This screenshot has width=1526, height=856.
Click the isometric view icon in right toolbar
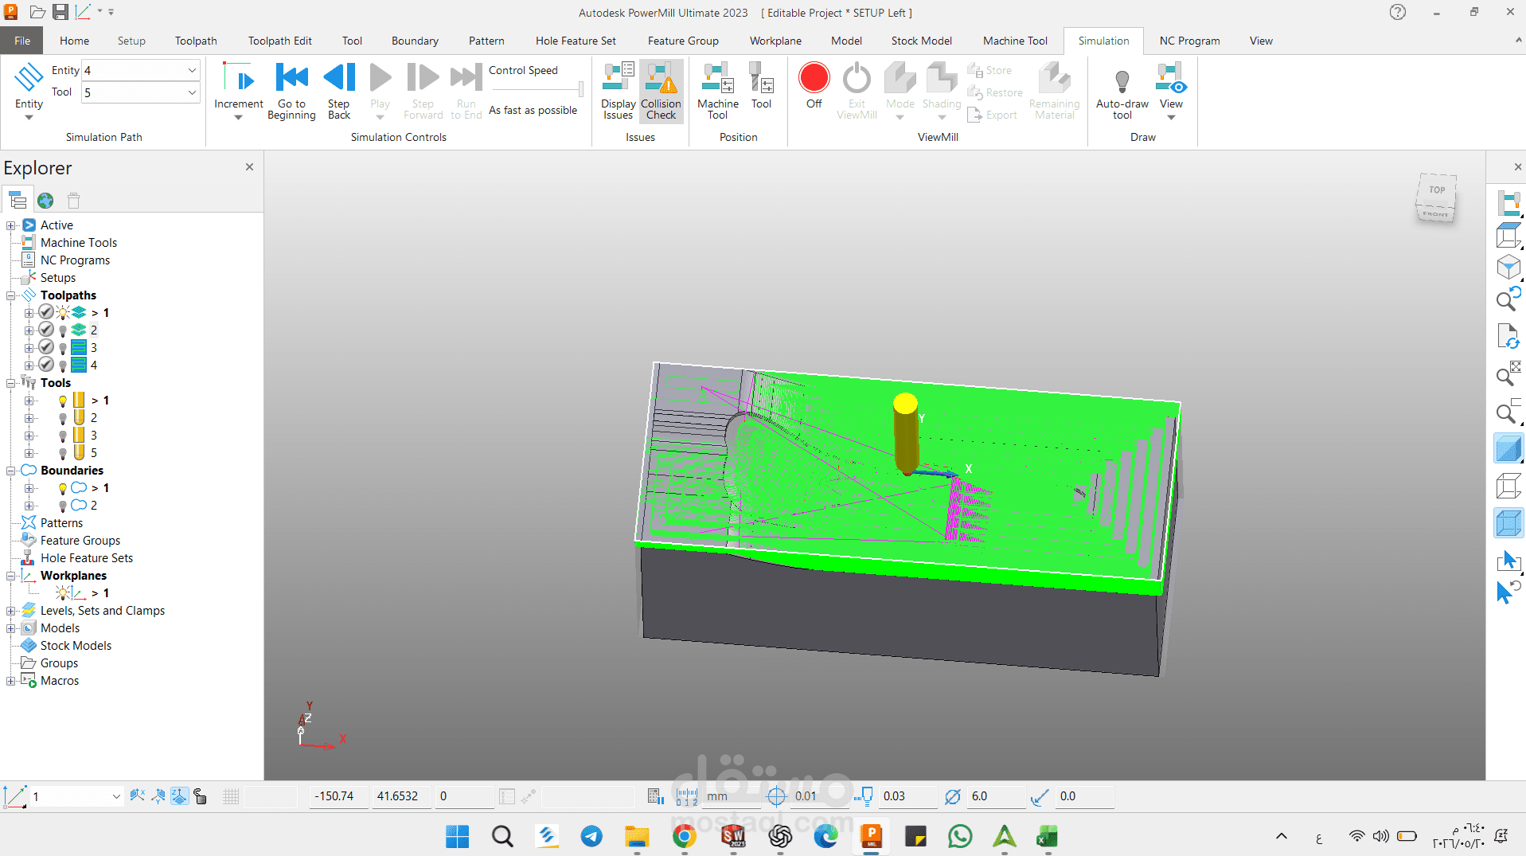click(x=1508, y=268)
